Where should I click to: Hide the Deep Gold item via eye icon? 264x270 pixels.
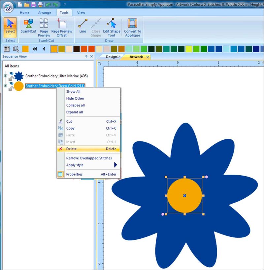pos(11,84)
